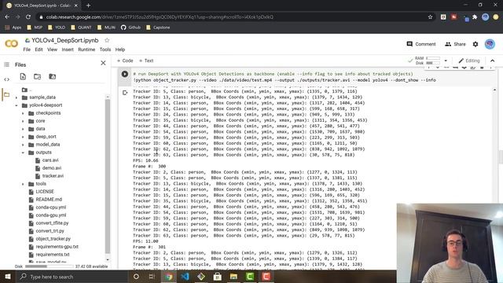Open Chrome extensions puzzle icon
Image resolution: width=503 pixels, height=283 pixels.
pos(475,17)
